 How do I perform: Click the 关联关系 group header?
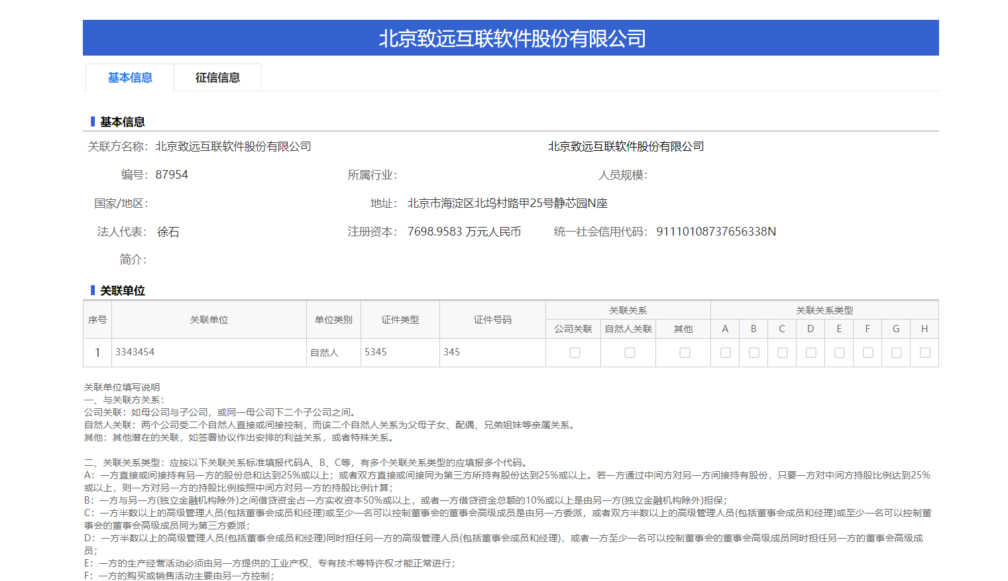[628, 310]
